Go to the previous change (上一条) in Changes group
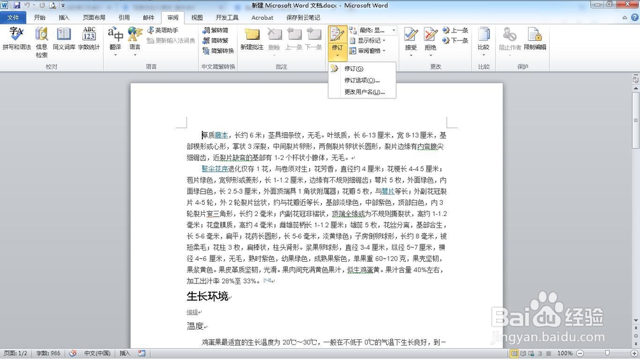640x359 pixels. [455, 30]
